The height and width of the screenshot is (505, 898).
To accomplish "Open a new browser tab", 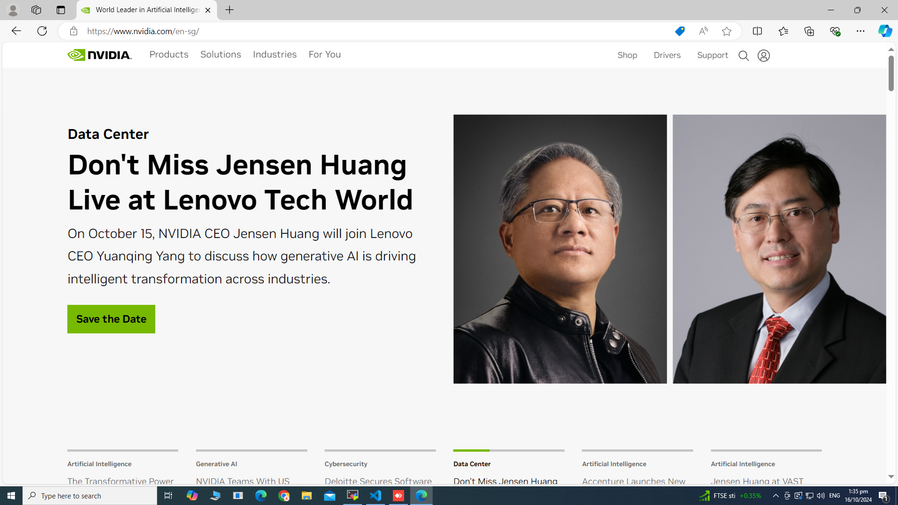I will [x=229, y=10].
